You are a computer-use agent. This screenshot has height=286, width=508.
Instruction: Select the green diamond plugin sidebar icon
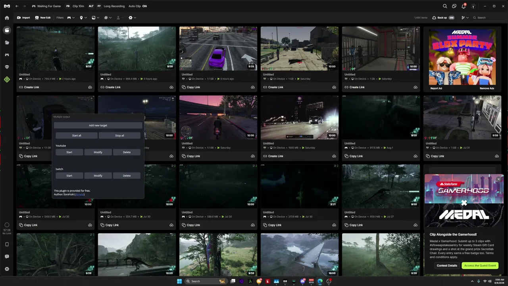(x=7, y=79)
